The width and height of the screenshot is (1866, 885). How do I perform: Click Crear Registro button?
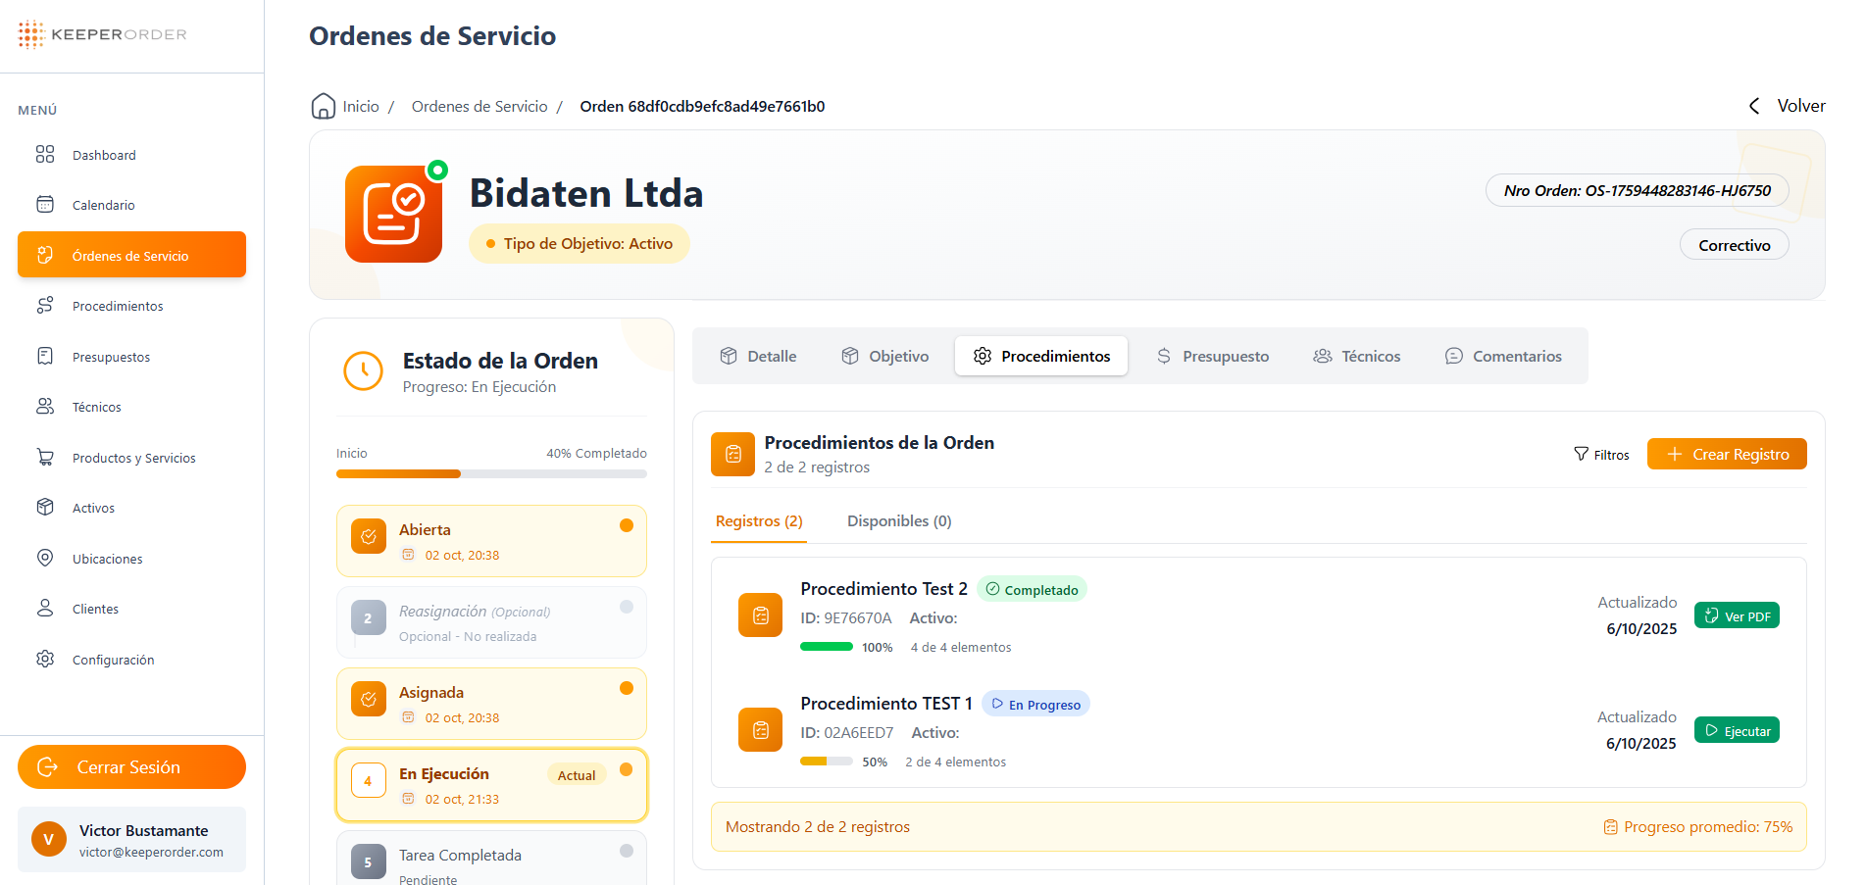point(1727,454)
